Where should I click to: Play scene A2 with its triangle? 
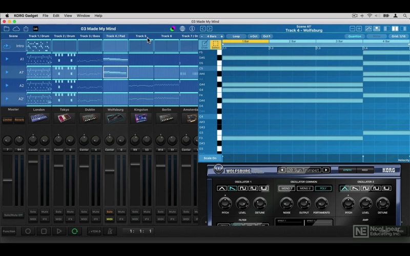[x=7, y=86]
